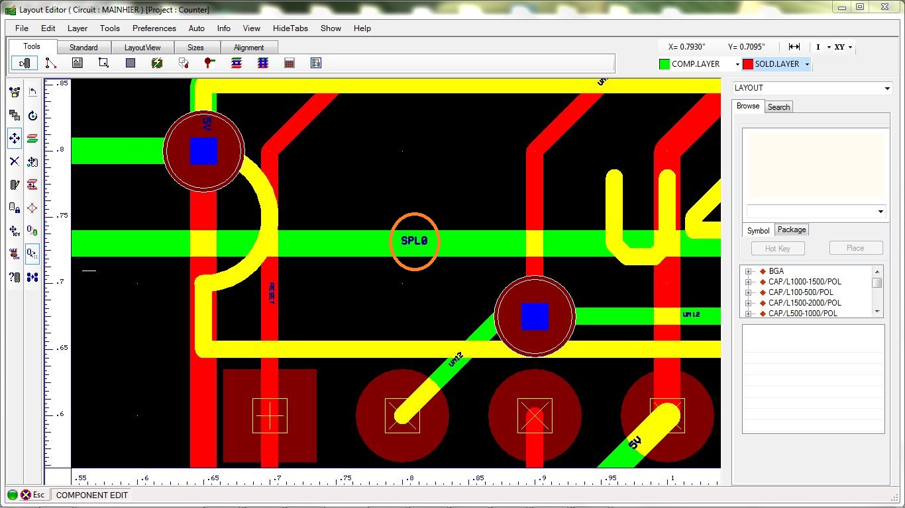The height and width of the screenshot is (508, 905).
Task: Click the rotate component circular arrow icon
Action: [32, 115]
